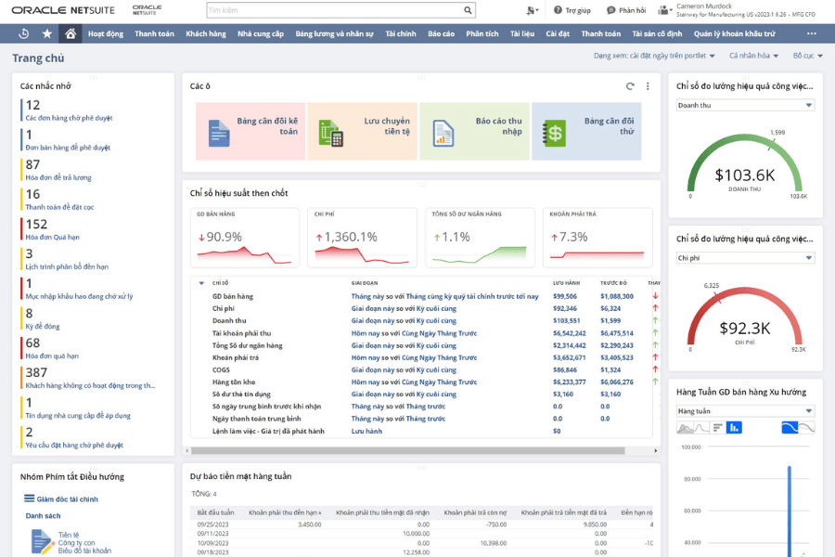Click the Giám đốc tài chính menu icon
The width and height of the screenshot is (835, 557).
pyautogui.click(x=30, y=499)
